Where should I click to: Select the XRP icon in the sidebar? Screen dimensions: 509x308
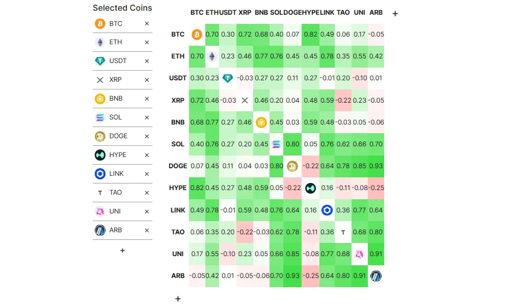pyautogui.click(x=100, y=80)
